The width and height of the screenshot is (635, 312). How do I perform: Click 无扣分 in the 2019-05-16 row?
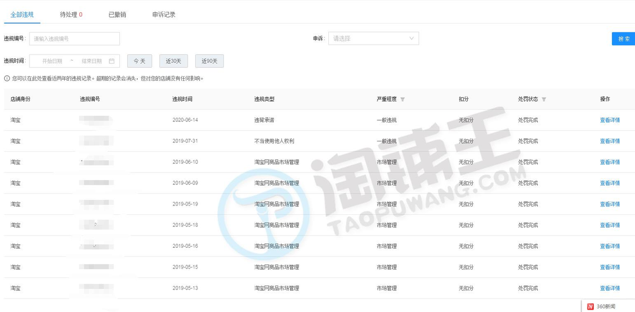(466, 246)
